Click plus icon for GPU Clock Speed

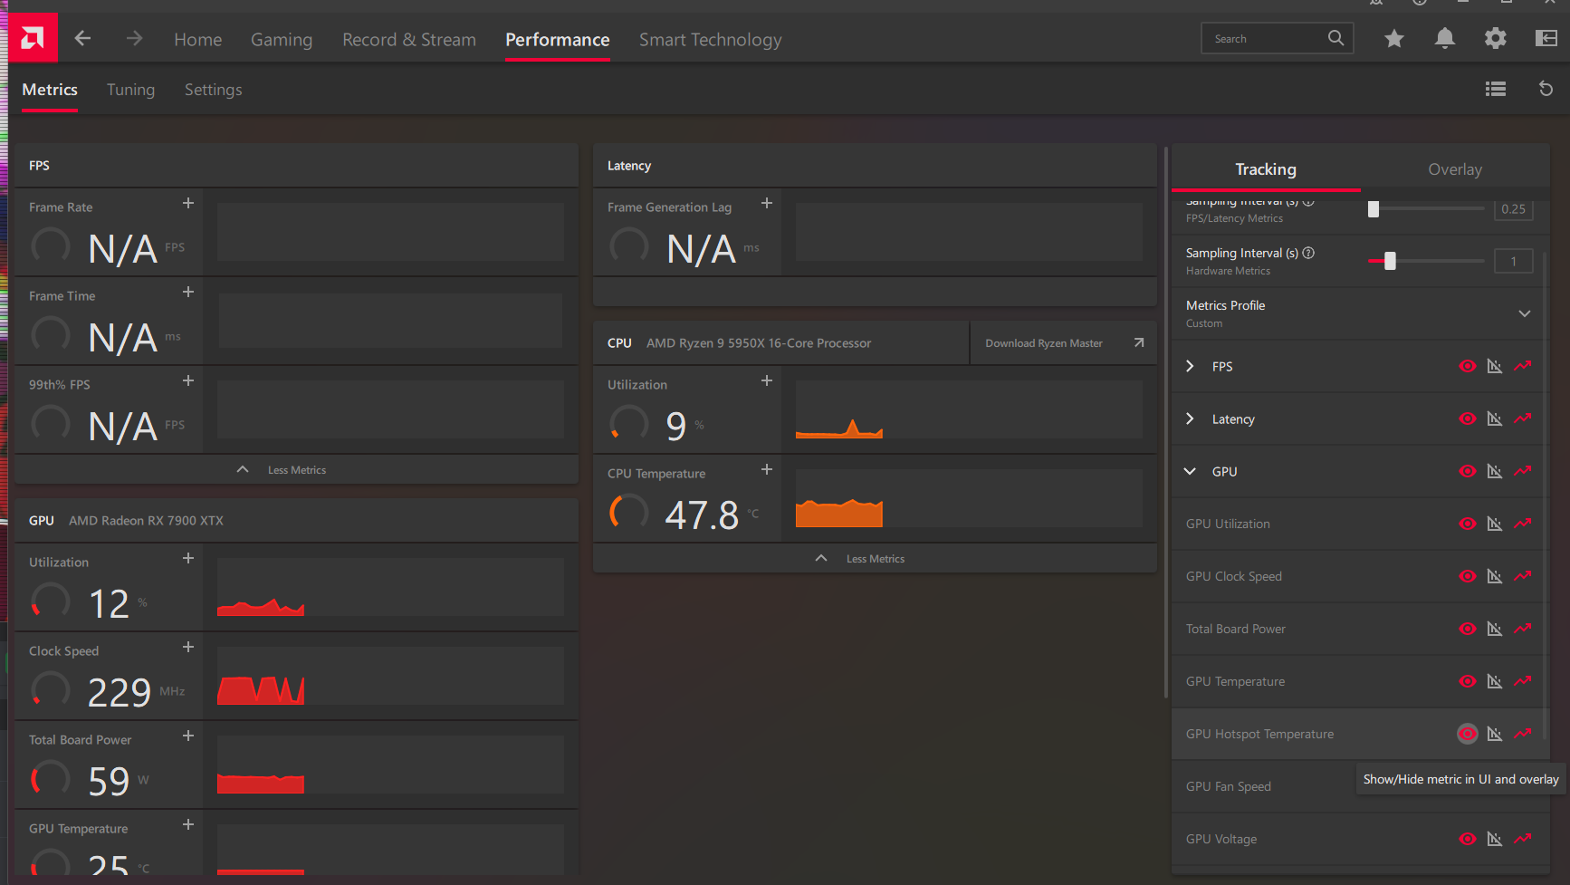click(188, 647)
